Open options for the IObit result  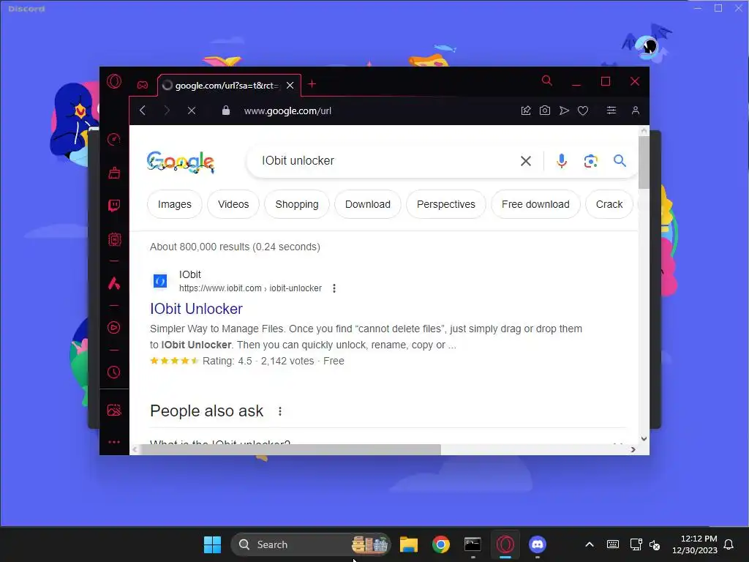[334, 288]
